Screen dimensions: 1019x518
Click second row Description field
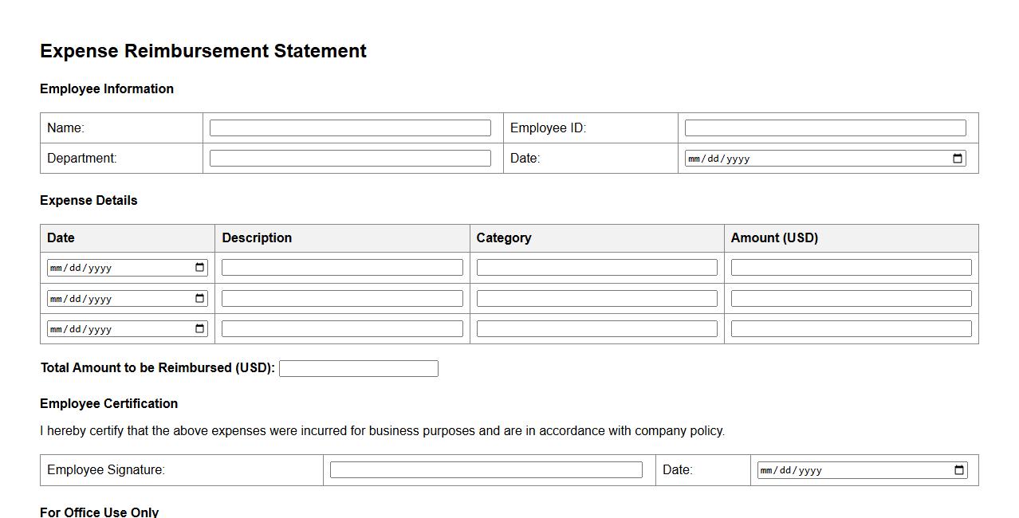coord(342,299)
